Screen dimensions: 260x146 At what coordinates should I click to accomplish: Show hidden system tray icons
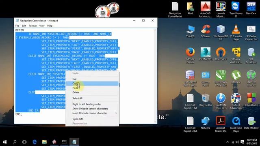(x=227, y=142)
